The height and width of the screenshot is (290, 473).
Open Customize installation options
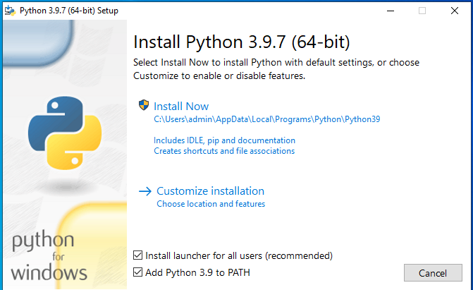pos(210,191)
